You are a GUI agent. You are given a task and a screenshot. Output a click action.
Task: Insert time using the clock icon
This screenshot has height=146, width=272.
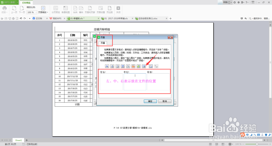click(128, 66)
